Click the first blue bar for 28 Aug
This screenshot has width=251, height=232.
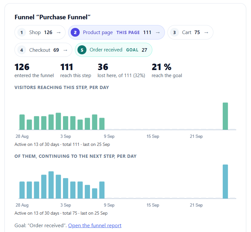pos(22,190)
